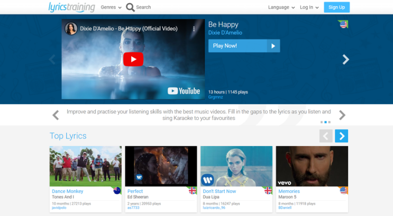Open the Dixie D'Amelio artist link
The image size is (393, 216).
(225, 33)
